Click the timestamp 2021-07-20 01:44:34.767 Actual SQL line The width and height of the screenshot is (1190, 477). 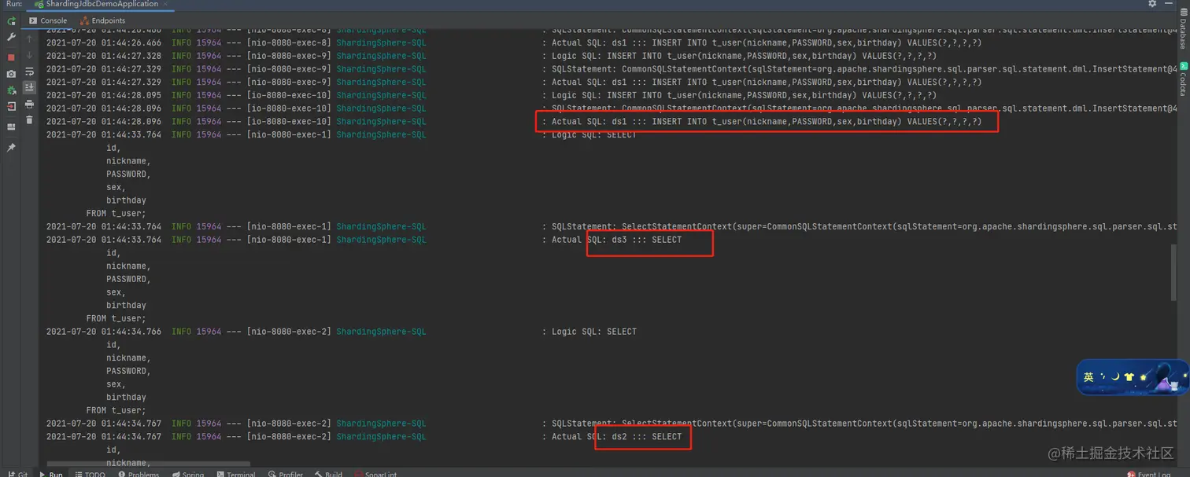[104, 436]
